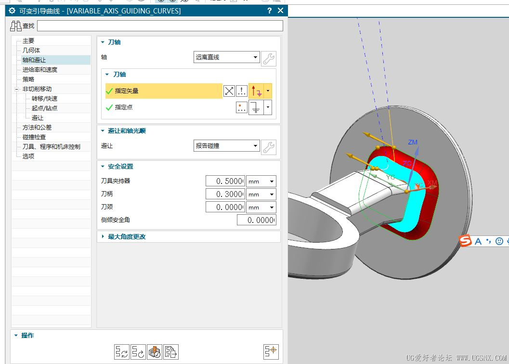Expand the 最大角度更改 section

point(103,237)
